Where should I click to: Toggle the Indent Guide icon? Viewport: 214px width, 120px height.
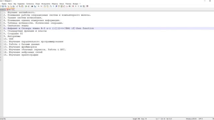coord(56,6)
